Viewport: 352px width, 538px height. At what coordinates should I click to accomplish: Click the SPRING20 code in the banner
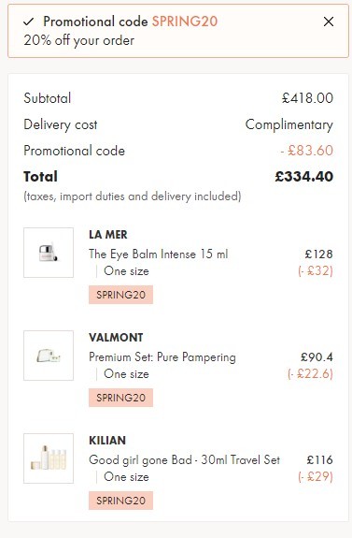tap(185, 22)
